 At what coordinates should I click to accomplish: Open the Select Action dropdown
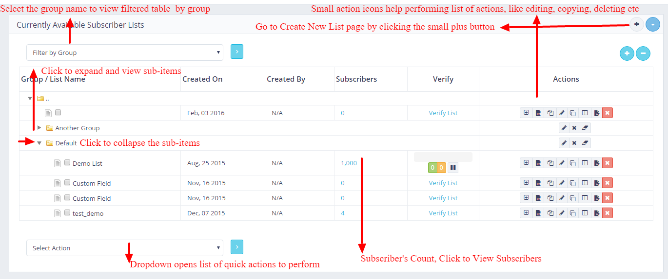point(124,248)
